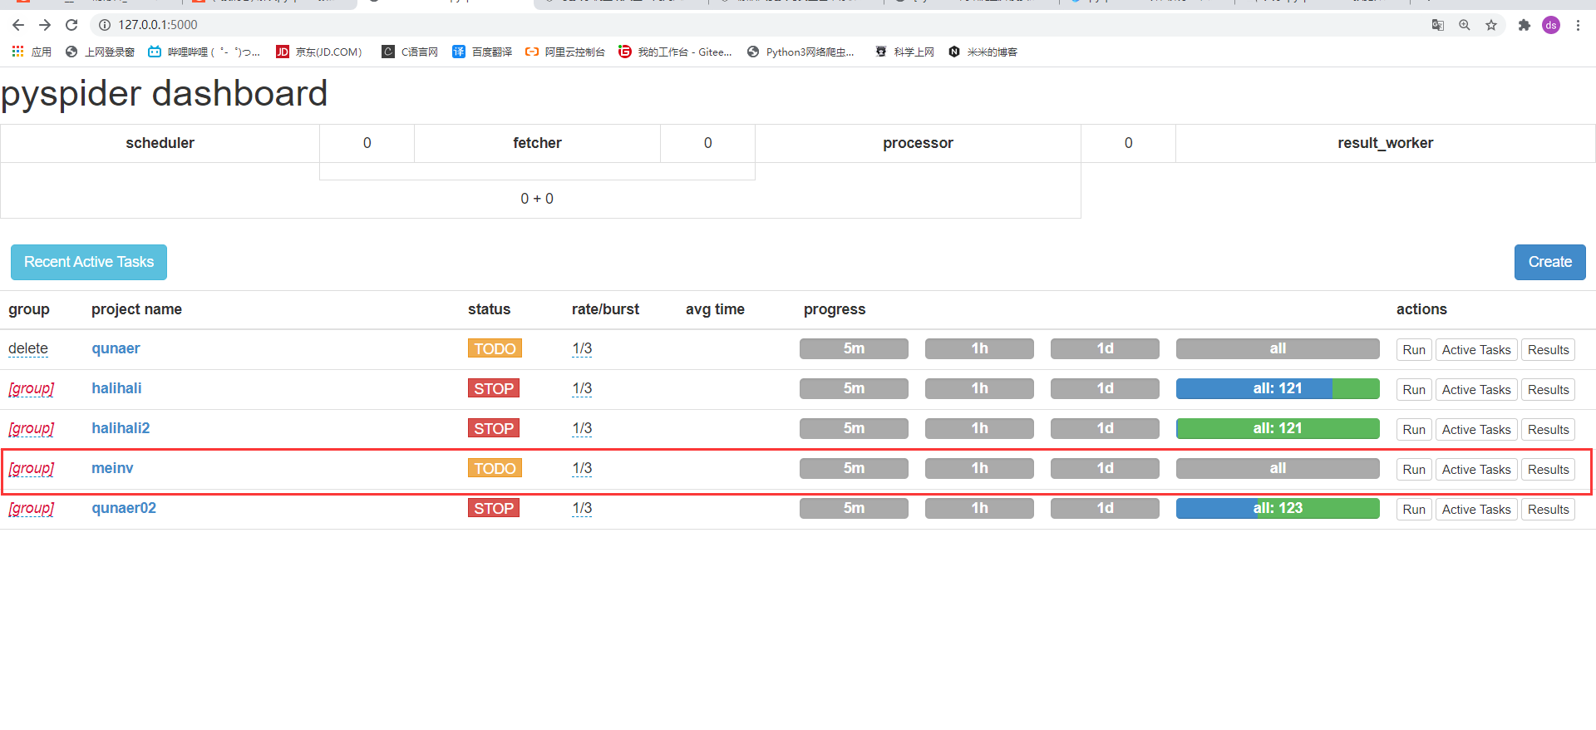Change STOP status of halihali
1596x730 pixels.
[494, 388]
